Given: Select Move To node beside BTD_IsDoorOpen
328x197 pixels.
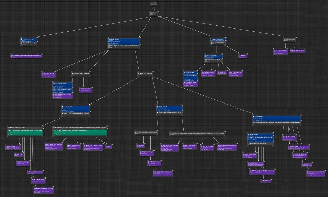Looking at the screenshot, I should point(242,56).
